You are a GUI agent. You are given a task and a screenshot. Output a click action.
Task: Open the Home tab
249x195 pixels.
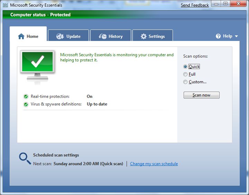pos(28,34)
